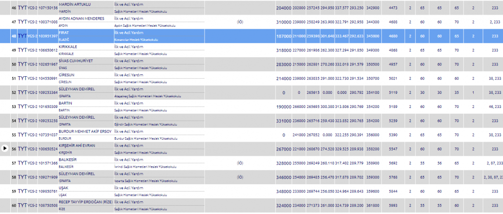The image size is (503, 214).
Task: Open Burdur Mehmet Akif Ersoy university
Action: [85, 131]
